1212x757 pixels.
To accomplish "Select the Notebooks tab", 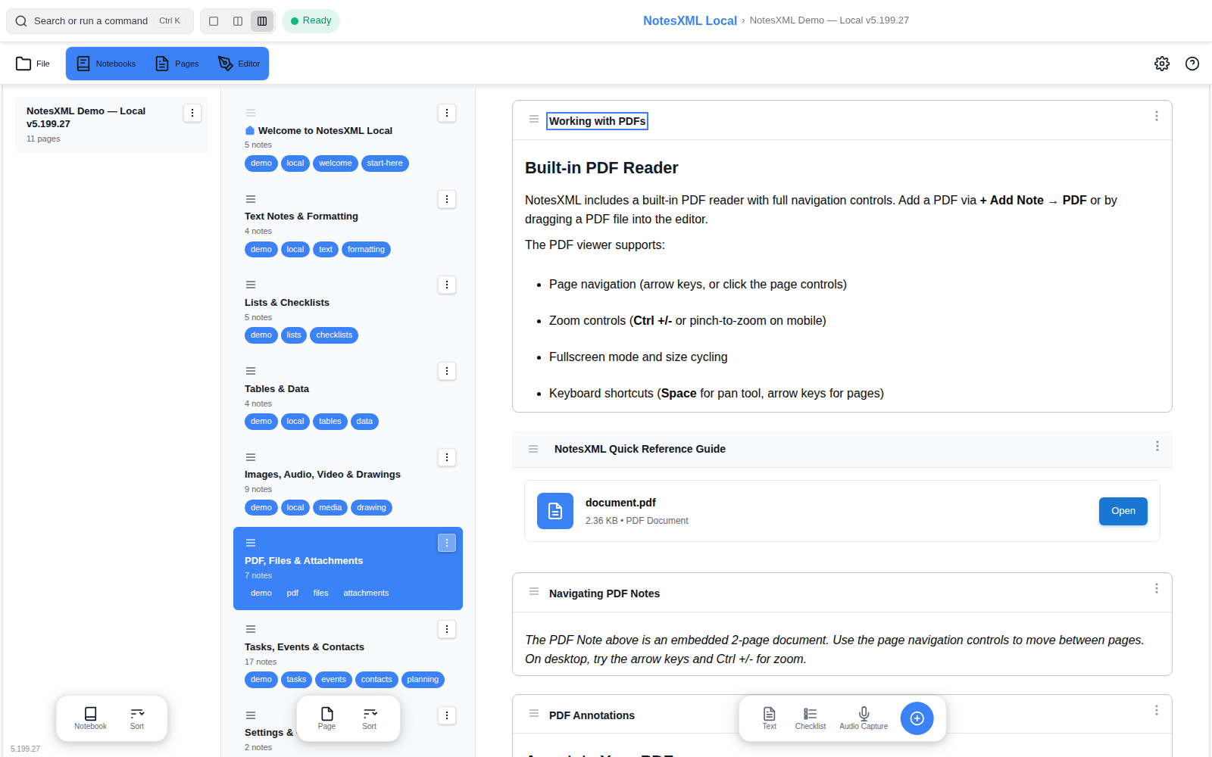I will tap(106, 64).
